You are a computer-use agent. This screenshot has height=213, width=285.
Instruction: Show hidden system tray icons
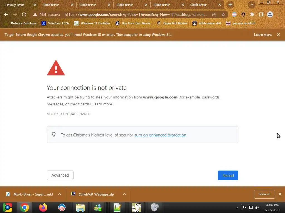(237, 208)
